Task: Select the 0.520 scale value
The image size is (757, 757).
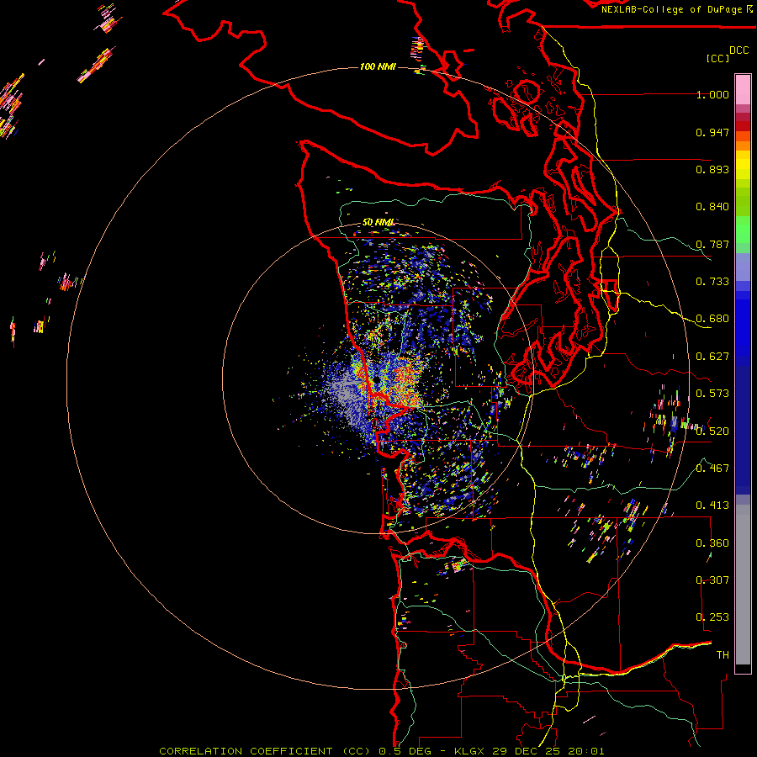Action: (712, 431)
